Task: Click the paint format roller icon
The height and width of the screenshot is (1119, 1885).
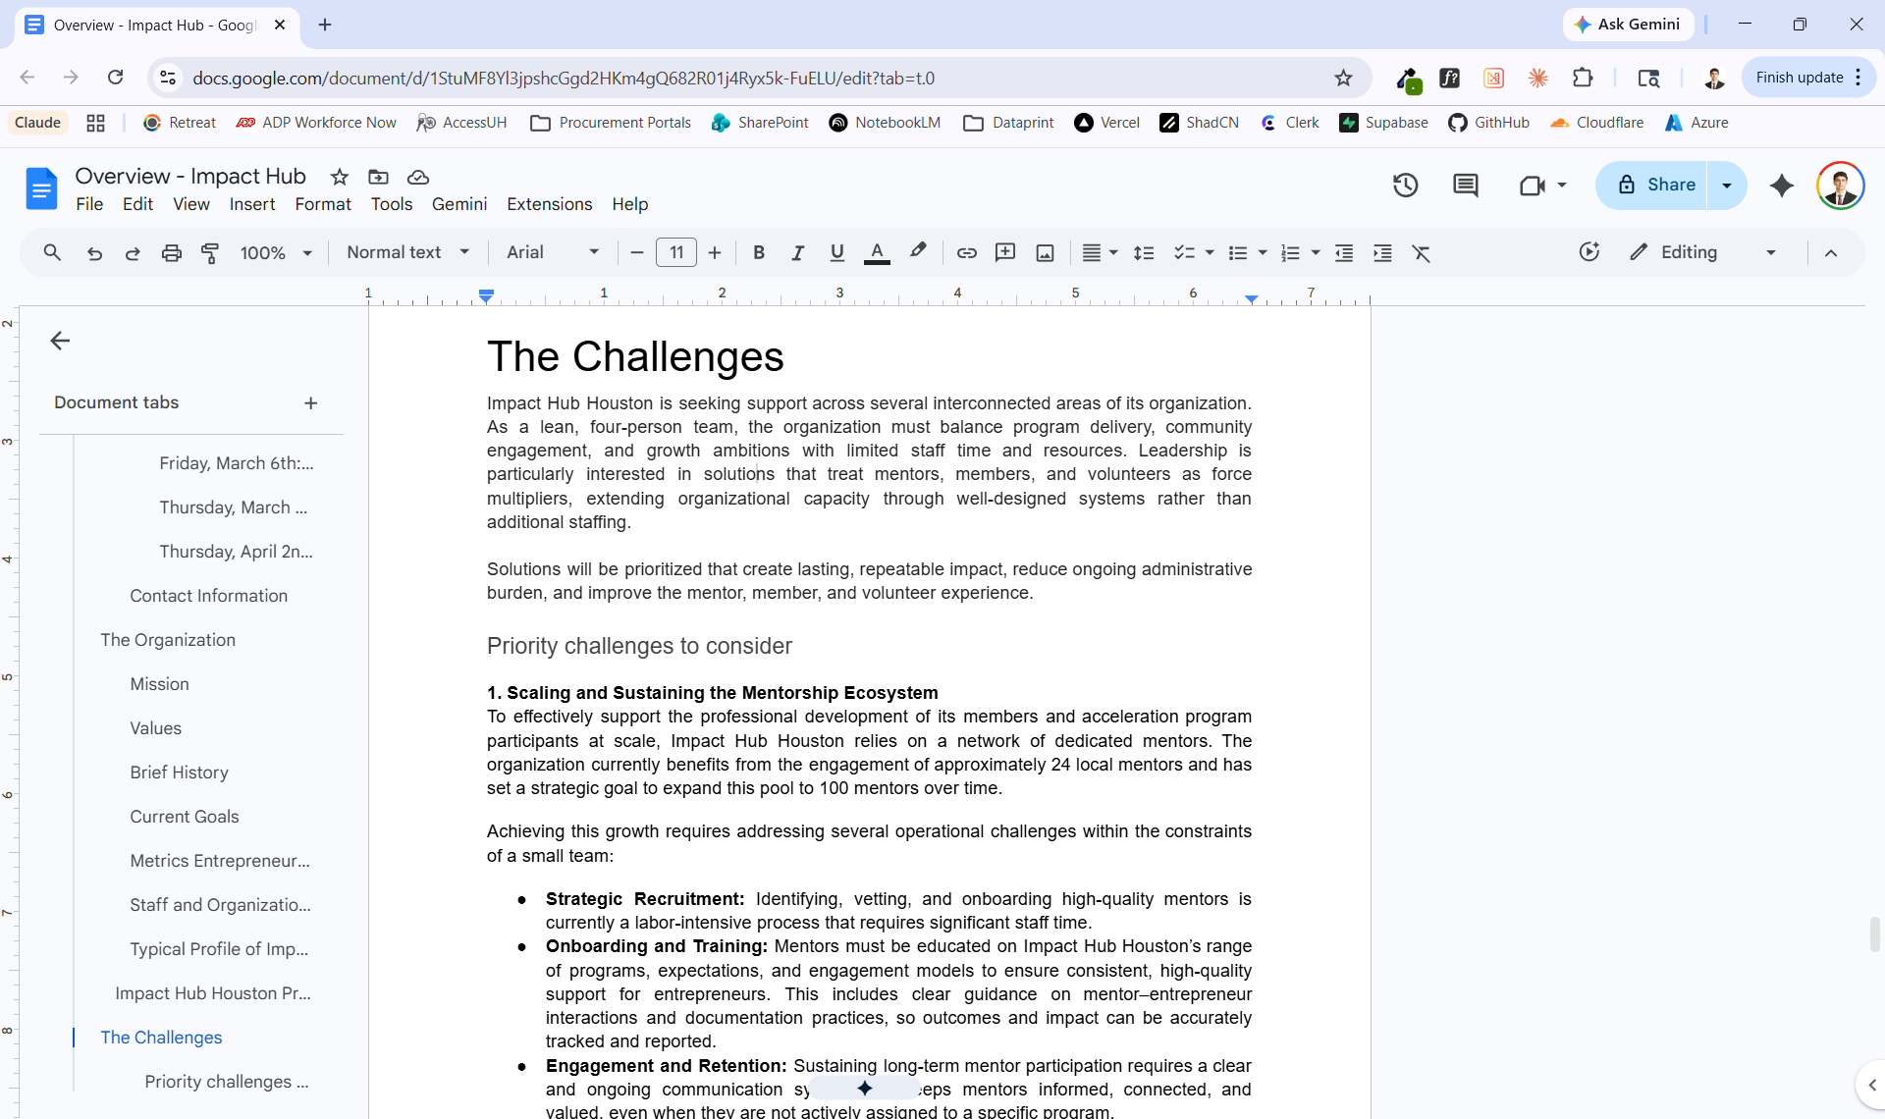Action: pos(210,252)
